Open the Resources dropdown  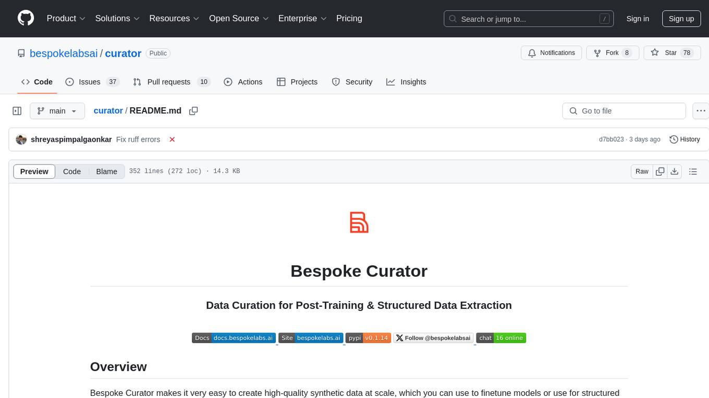[x=174, y=18]
